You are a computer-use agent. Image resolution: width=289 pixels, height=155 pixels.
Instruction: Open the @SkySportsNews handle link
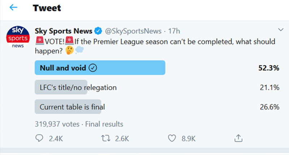pyautogui.click(x=133, y=31)
